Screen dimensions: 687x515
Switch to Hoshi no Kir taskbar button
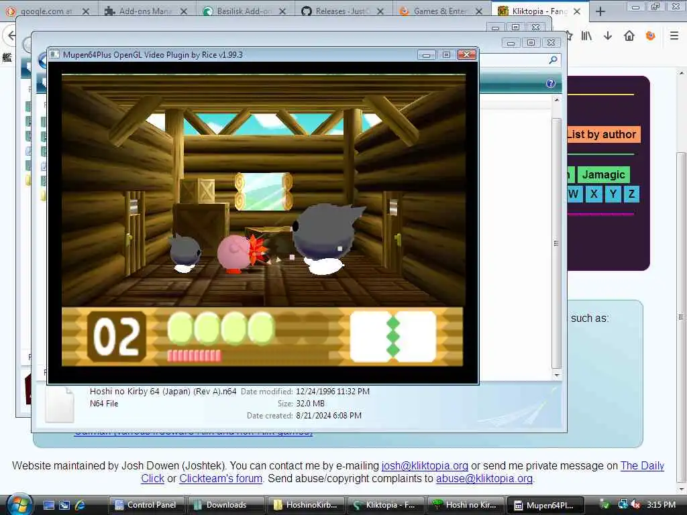pos(466,505)
